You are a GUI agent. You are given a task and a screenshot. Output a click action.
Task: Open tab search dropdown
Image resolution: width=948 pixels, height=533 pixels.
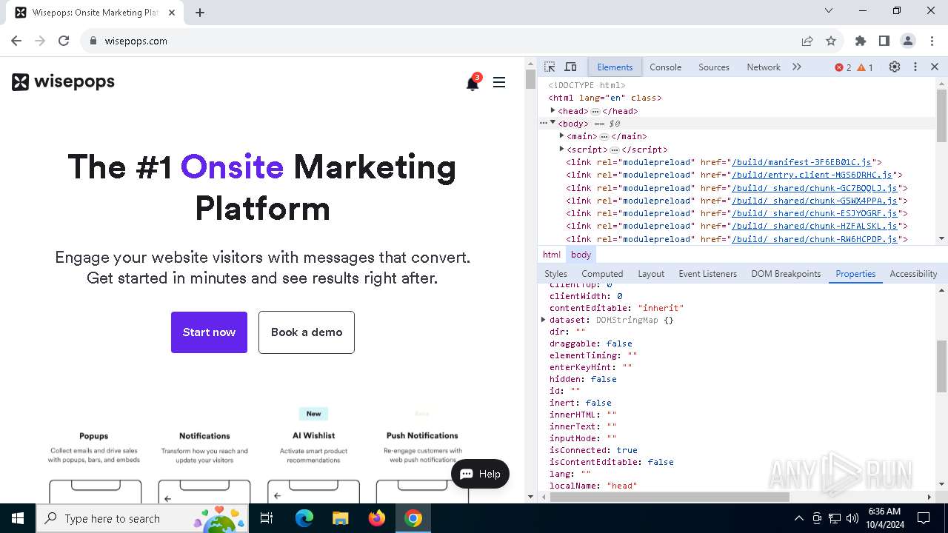coord(829,10)
